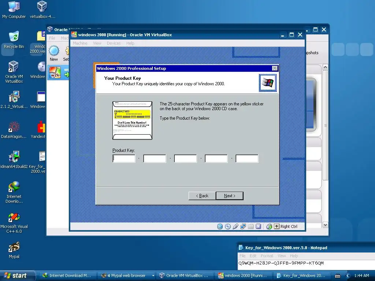Open the Edit menu in Notepad

coord(253,256)
